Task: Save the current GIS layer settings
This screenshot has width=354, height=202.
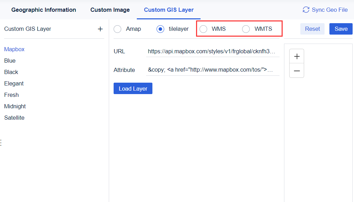Action: pos(340,29)
